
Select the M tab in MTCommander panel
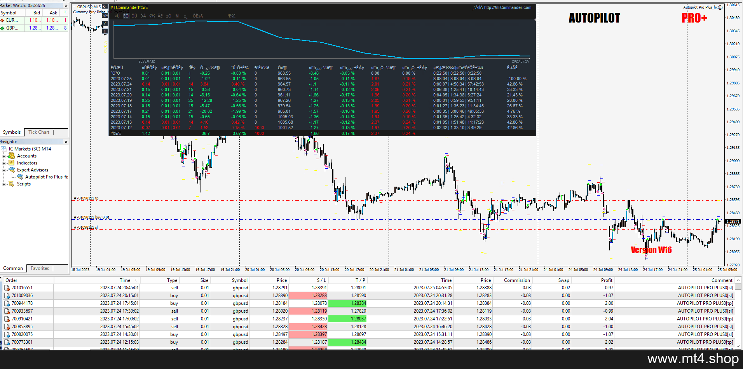(x=177, y=16)
